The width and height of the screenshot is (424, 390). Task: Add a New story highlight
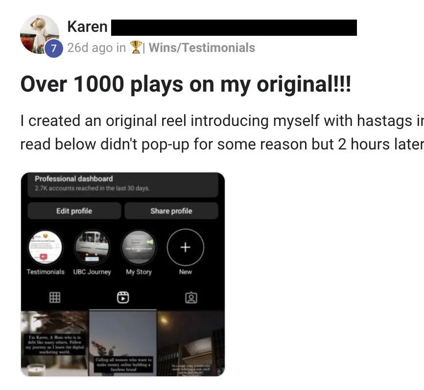tap(186, 247)
